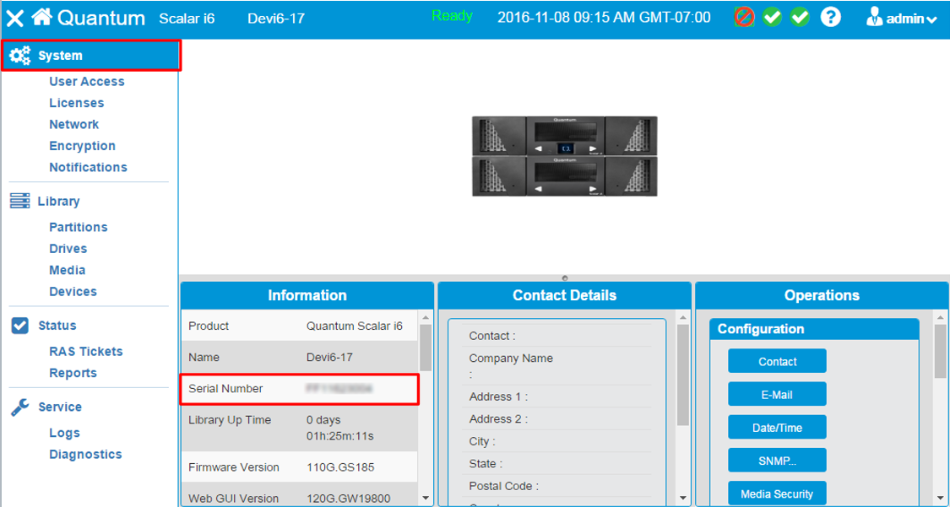The height and width of the screenshot is (507, 950).
Task: Click the SNMP... button
Action: point(777,461)
